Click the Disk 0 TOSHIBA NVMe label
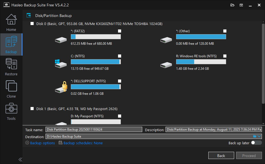Viewport: 265px width, 164px height. pyautogui.click(x=99, y=24)
